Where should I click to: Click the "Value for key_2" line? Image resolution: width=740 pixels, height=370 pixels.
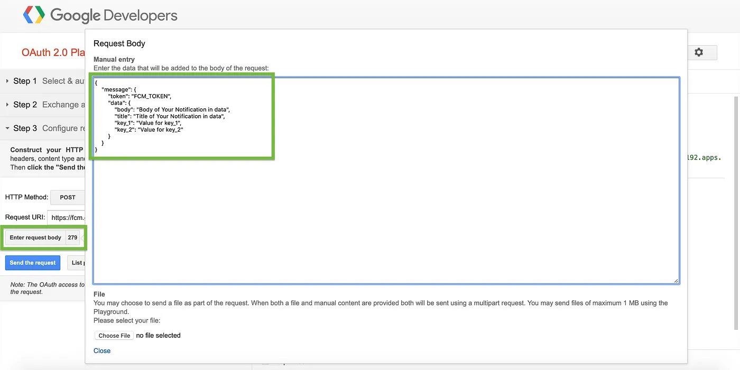click(149, 129)
